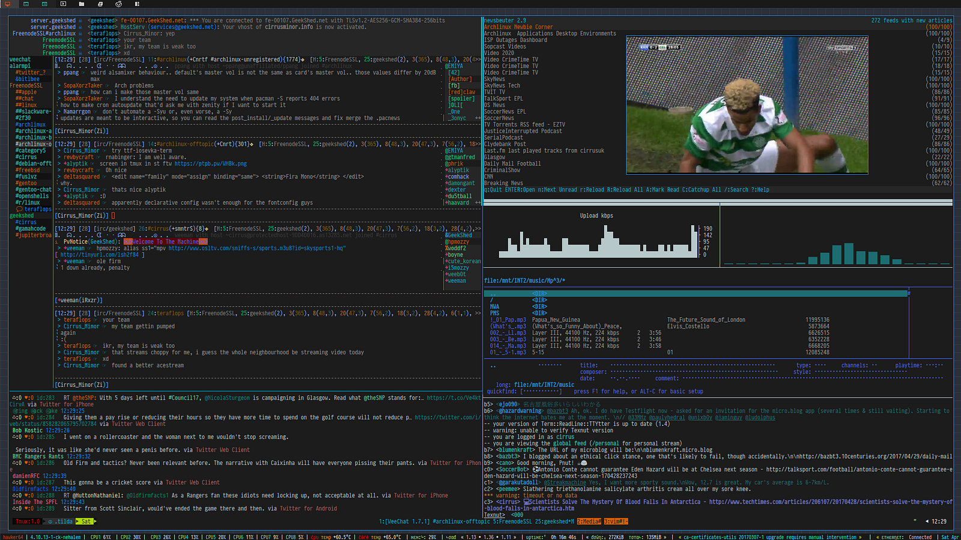Click the 12:29 tmux clock

[939, 521]
